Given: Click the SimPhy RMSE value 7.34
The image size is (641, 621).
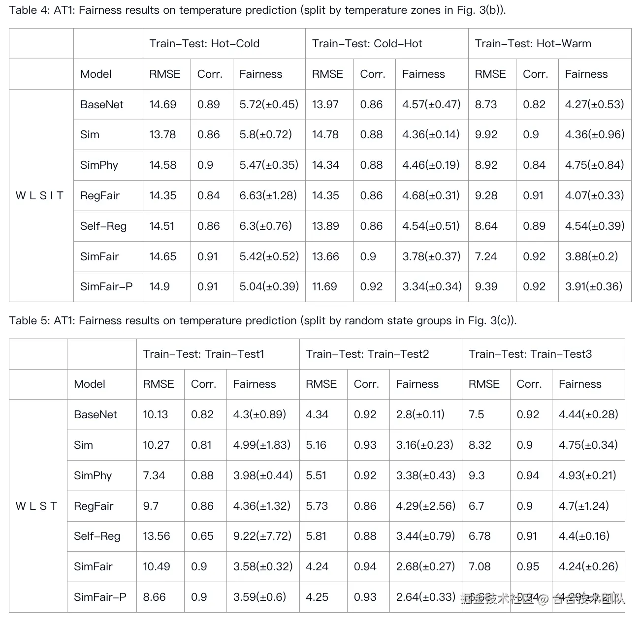Looking at the screenshot, I should (154, 475).
